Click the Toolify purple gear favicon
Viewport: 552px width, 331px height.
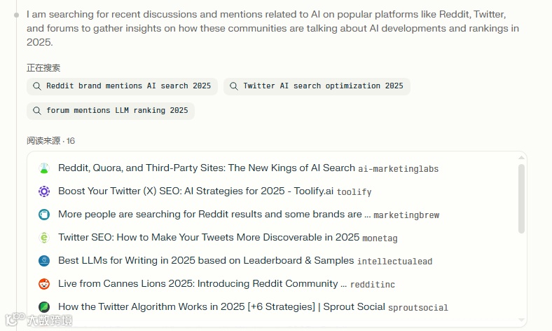(x=44, y=191)
